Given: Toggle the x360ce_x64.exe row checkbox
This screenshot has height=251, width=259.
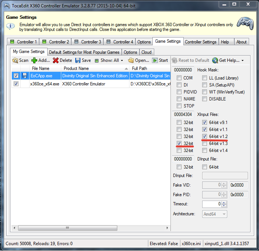Looking at the screenshot, I should coord(16,84).
